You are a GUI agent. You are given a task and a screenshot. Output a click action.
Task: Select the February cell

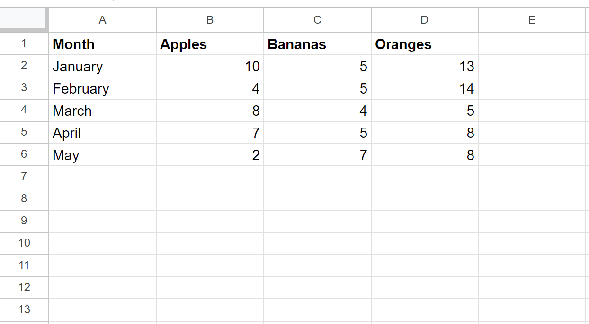pos(102,88)
